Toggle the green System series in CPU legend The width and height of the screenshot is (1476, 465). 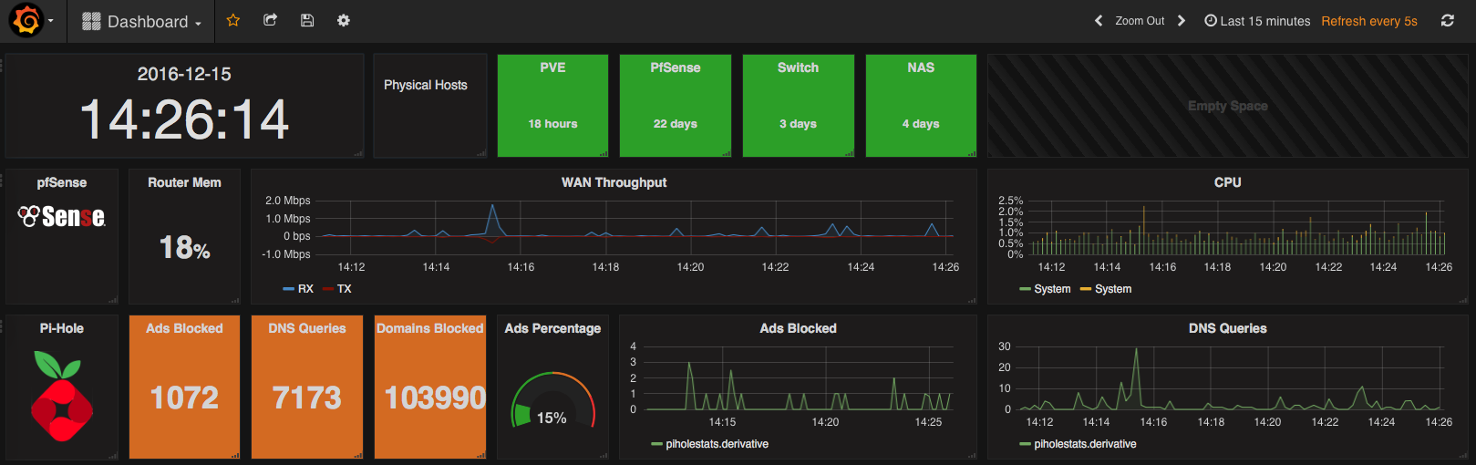click(1045, 289)
